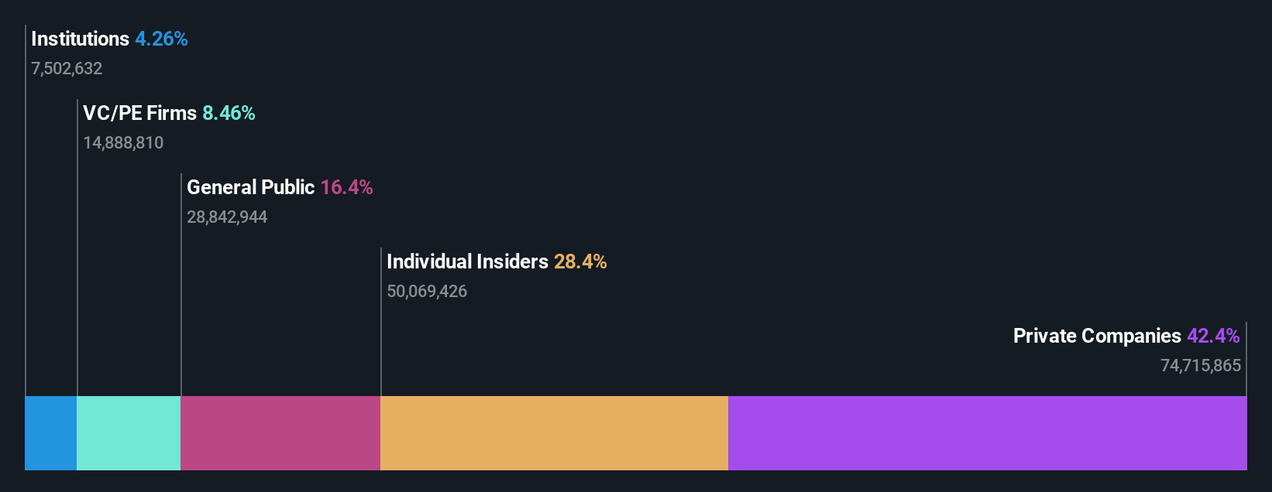This screenshot has height=492, width=1272.
Task: Click the 42.4% percentage value
Action: coord(1213,336)
